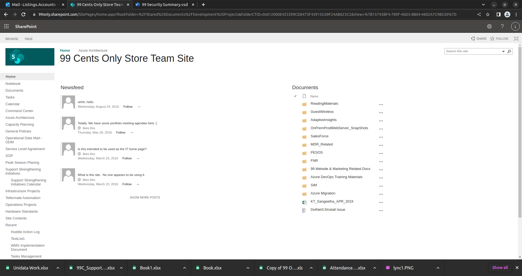Click the search magnifier icon

509,51
